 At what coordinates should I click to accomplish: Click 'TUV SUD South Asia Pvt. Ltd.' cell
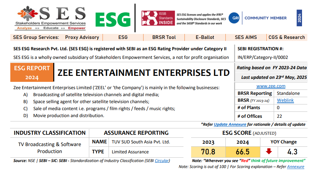click(141, 142)
